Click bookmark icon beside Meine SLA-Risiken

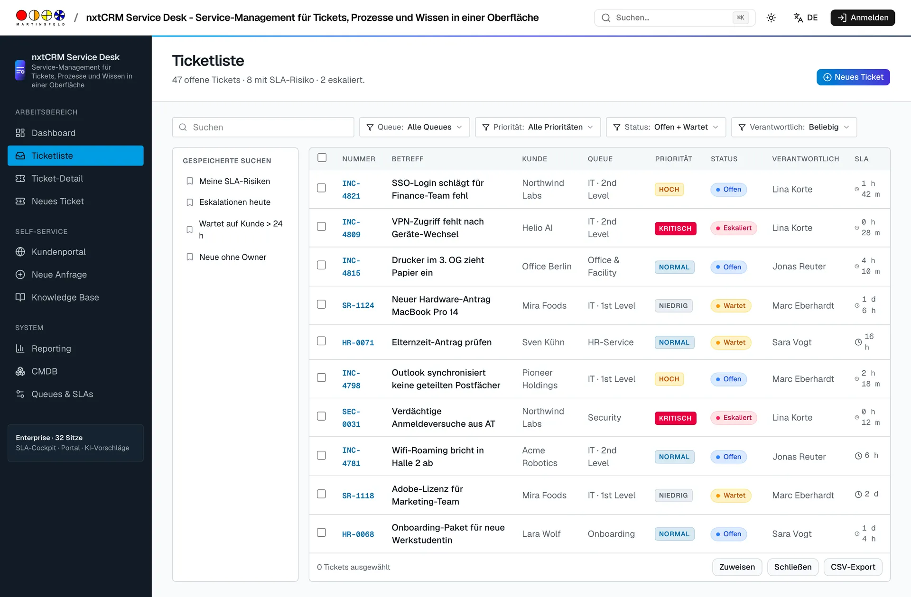coord(190,181)
